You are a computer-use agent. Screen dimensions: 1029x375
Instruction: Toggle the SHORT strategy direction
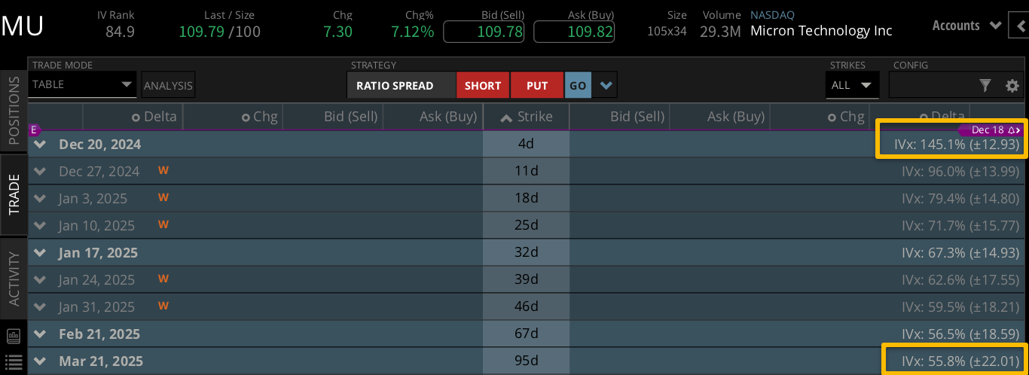coord(482,85)
